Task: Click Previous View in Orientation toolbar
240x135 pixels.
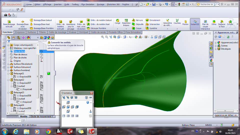Action: point(64,97)
